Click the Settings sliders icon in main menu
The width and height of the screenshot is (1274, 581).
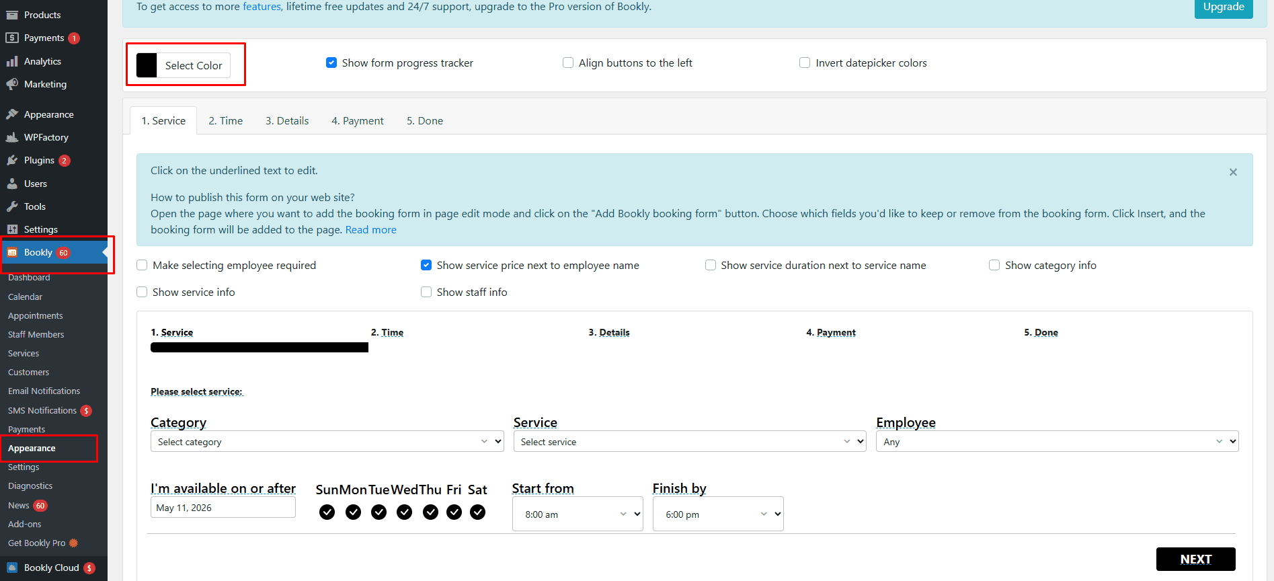[x=12, y=229]
